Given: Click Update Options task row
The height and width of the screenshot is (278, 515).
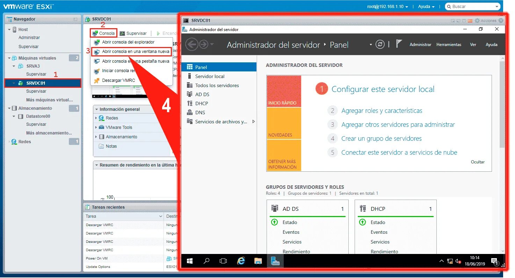Looking at the screenshot, I should pyautogui.click(x=98, y=267).
